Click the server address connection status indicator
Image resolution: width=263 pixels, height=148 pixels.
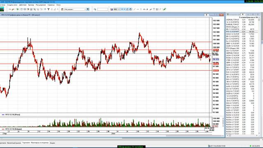[217, 146]
